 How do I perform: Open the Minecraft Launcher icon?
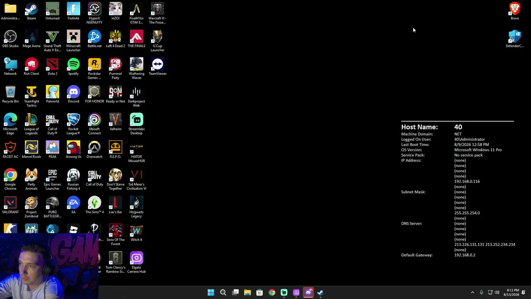[x=73, y=41]
